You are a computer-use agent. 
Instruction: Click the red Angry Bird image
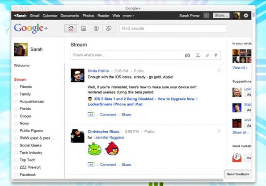click(x=112, y=149)
